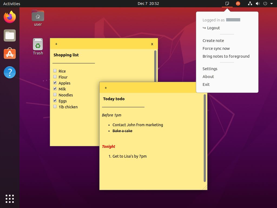
Task: Launch Firefox from the dock
Action: 10,17
